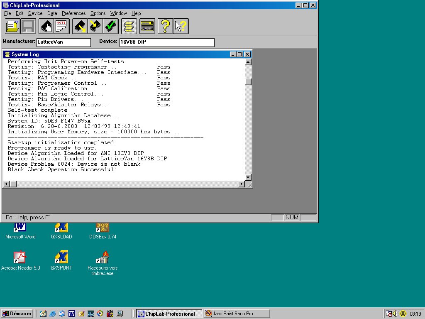Screen dimensions: 425x319
Task: Open the Options menu
Action: (98, 13)
